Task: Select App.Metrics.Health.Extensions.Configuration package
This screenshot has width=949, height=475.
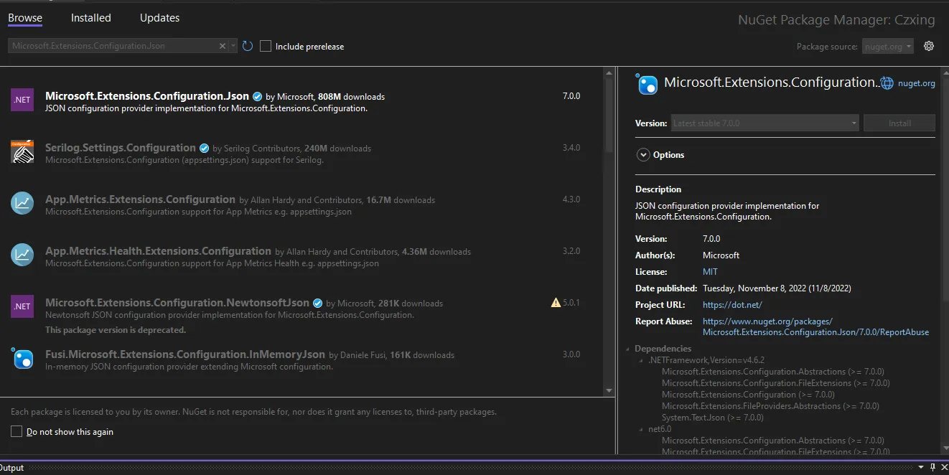Action: tap(301, 256)
